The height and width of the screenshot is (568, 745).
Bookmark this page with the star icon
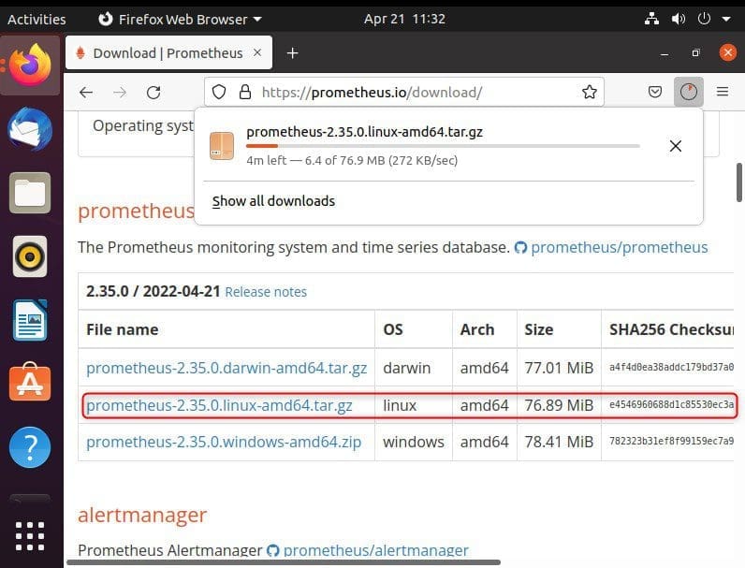589,92
